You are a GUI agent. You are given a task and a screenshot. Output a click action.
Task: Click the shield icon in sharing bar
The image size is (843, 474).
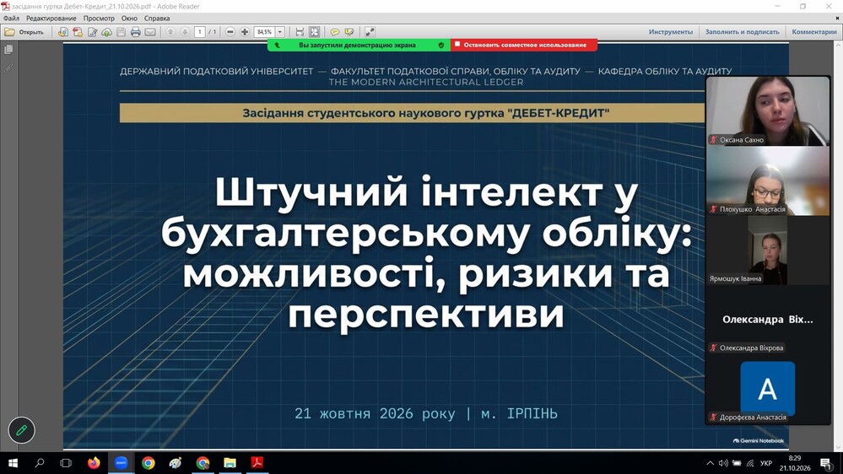click(441, 46)
